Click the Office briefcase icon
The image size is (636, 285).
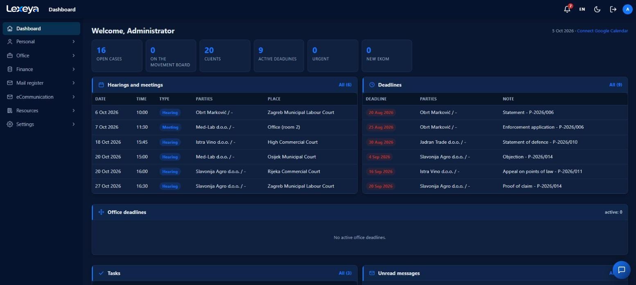pos(10,56)
